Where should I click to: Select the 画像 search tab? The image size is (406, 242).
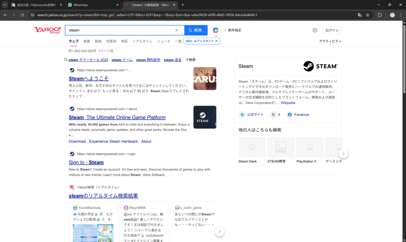(x=87, y=41)
